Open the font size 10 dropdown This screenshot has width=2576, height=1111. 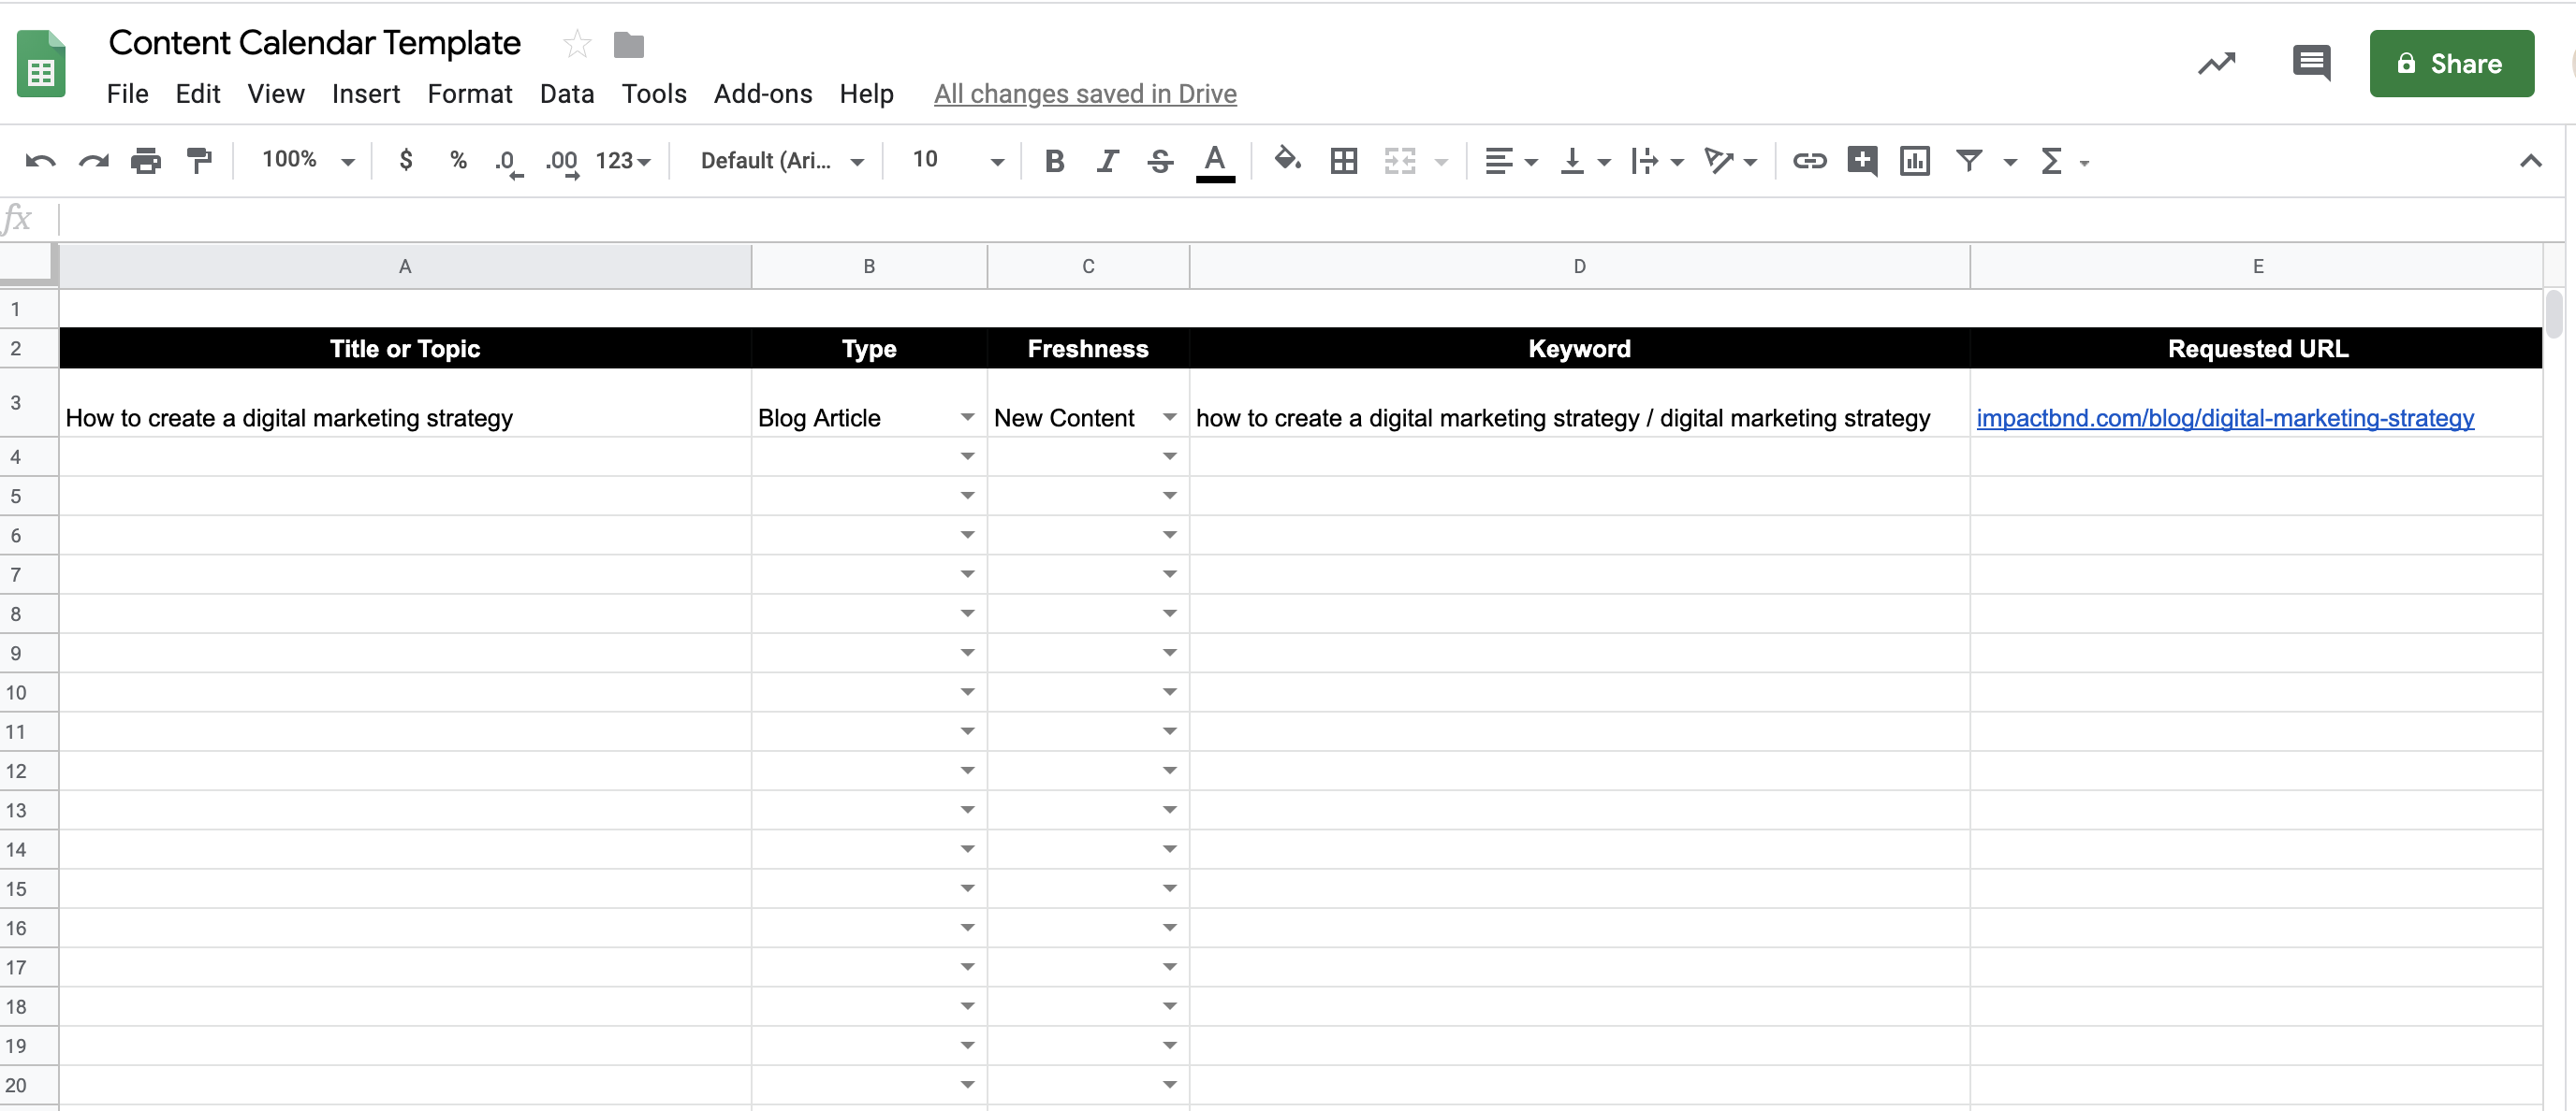click(x=957, y=160)
